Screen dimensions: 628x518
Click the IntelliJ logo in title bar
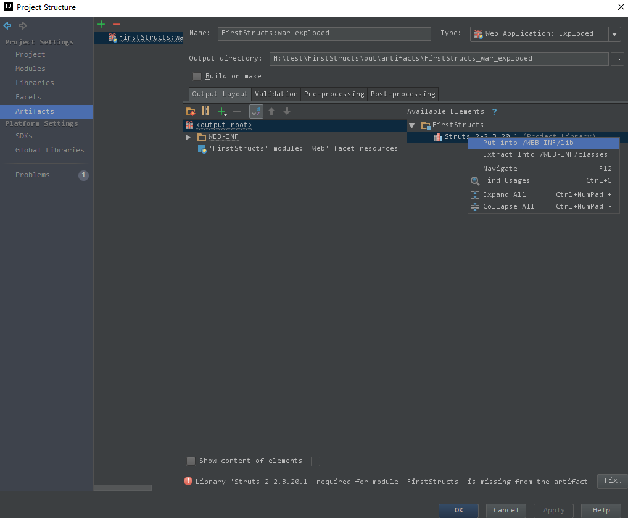[x=9, y=7]
